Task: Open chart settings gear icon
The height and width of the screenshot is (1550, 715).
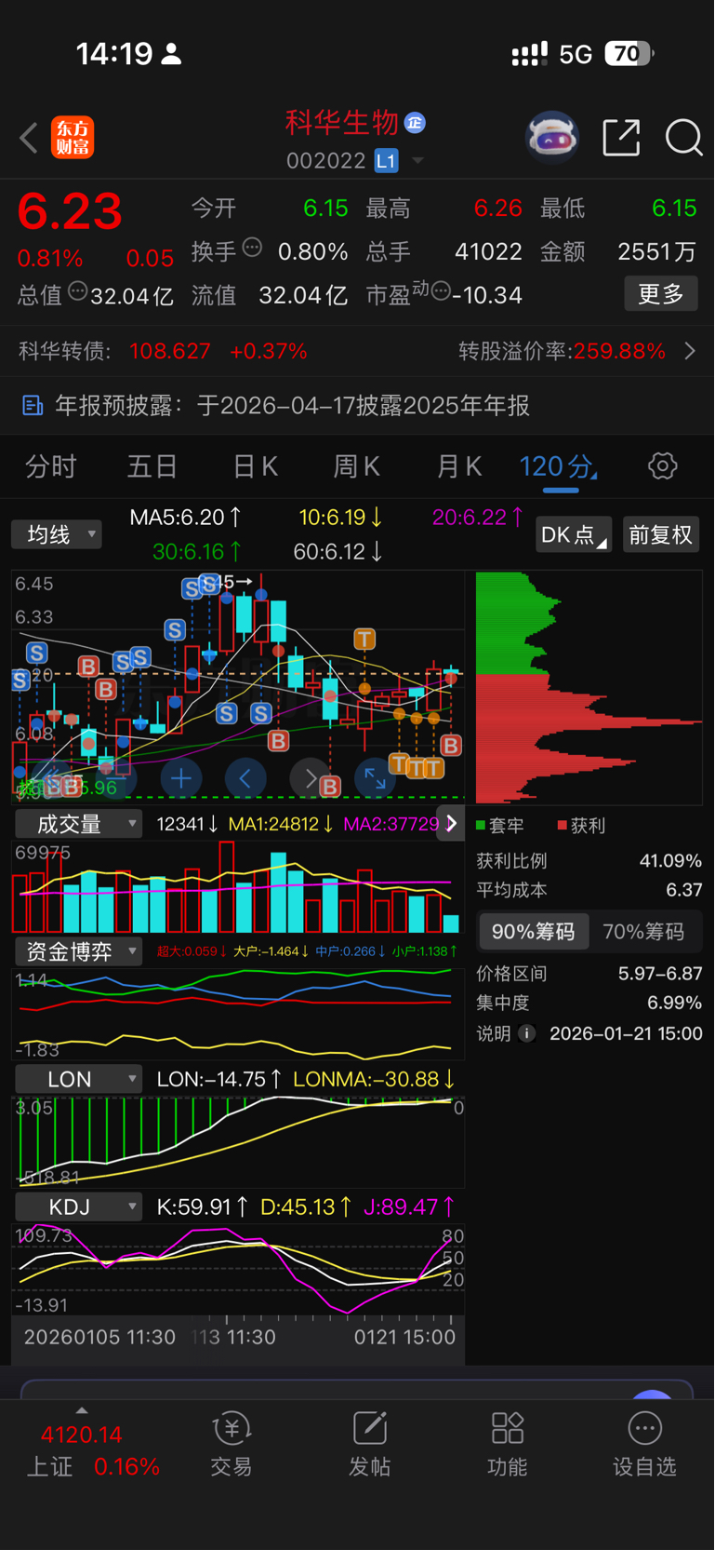Action: click(662, 465)
